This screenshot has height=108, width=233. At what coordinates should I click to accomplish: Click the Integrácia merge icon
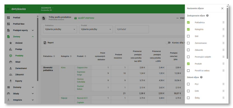[x=8, y=100]
